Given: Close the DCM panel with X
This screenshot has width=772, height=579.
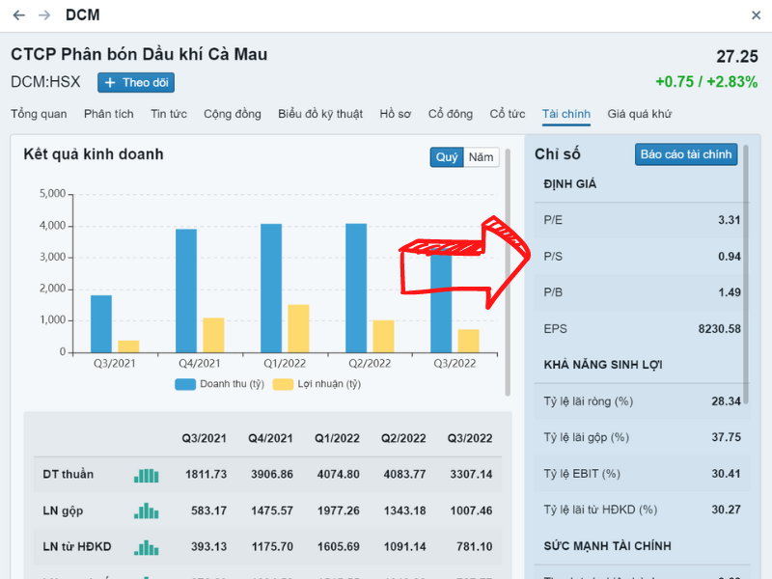Looking at the screenshot, I should 756,15.
